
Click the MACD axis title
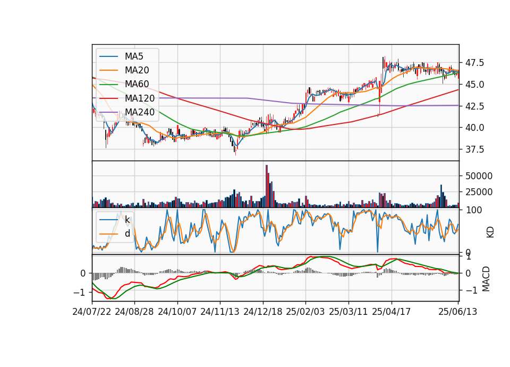coord(486,279)
